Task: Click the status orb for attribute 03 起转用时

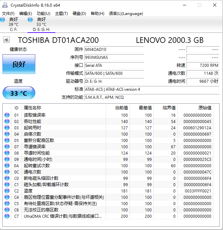Action: (7, 128)
